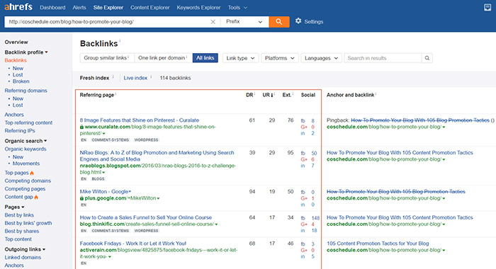Click into the site URL input field
The height and width of the screenshot is (269, 496).
pyautogui.click(x=108, y=22)
